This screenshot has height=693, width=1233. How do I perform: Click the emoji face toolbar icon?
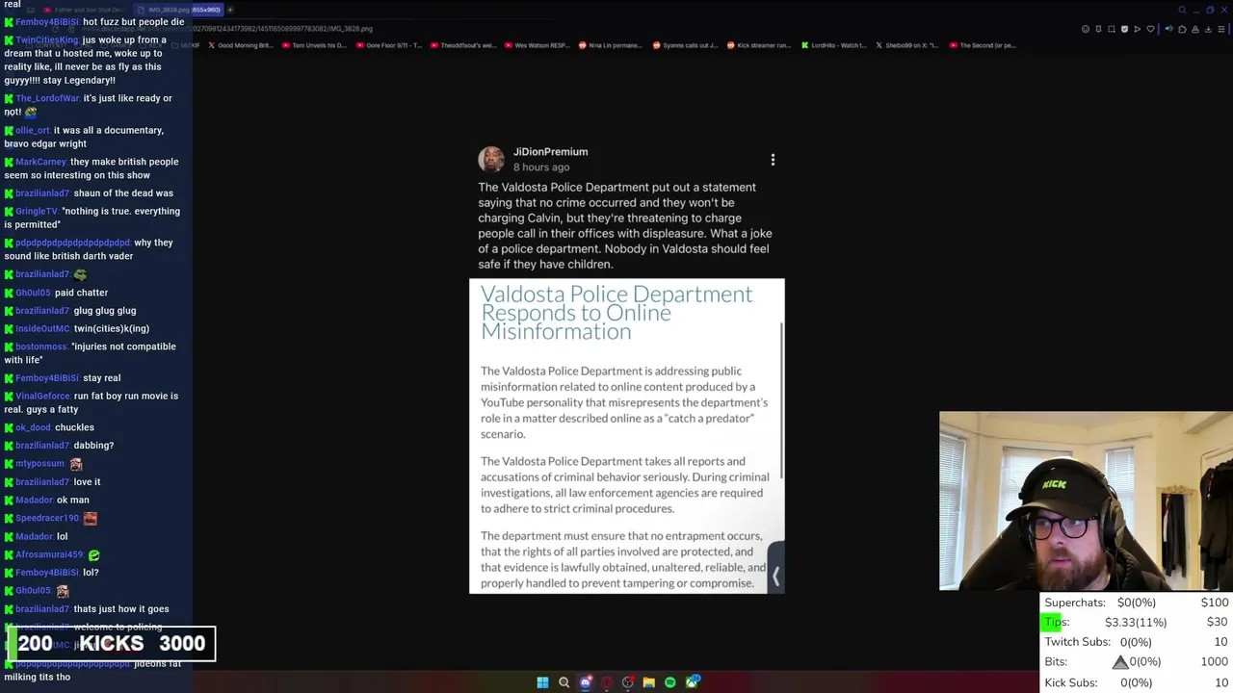tap(1086, 29)
